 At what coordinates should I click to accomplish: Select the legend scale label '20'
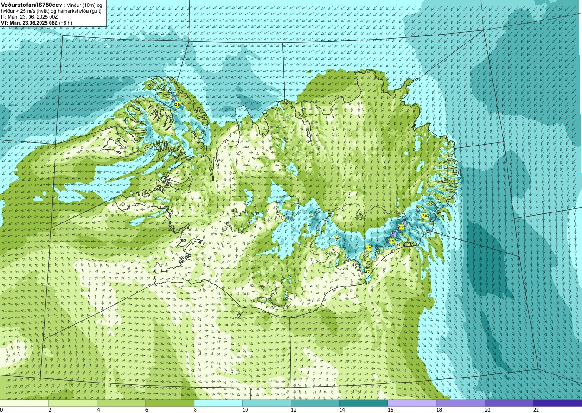487,410
